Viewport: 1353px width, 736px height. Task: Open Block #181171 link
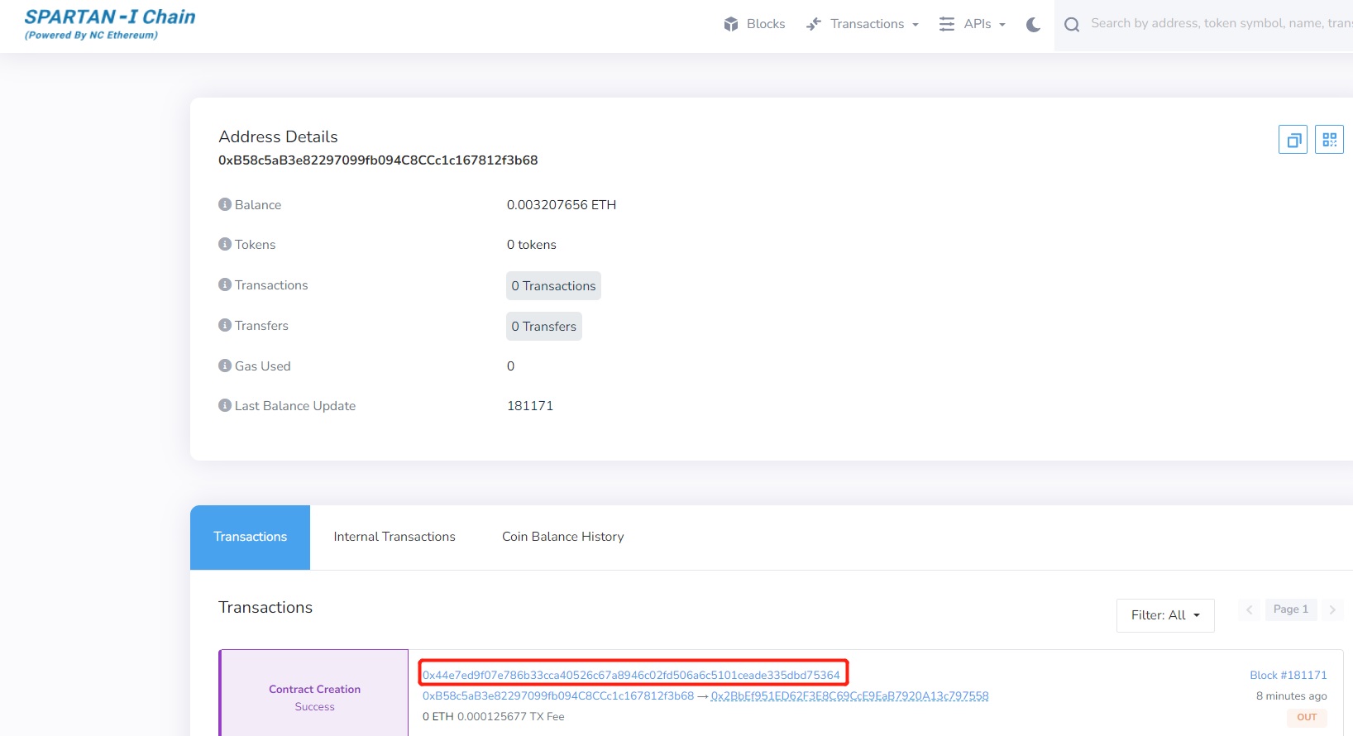pos(1288,675)
